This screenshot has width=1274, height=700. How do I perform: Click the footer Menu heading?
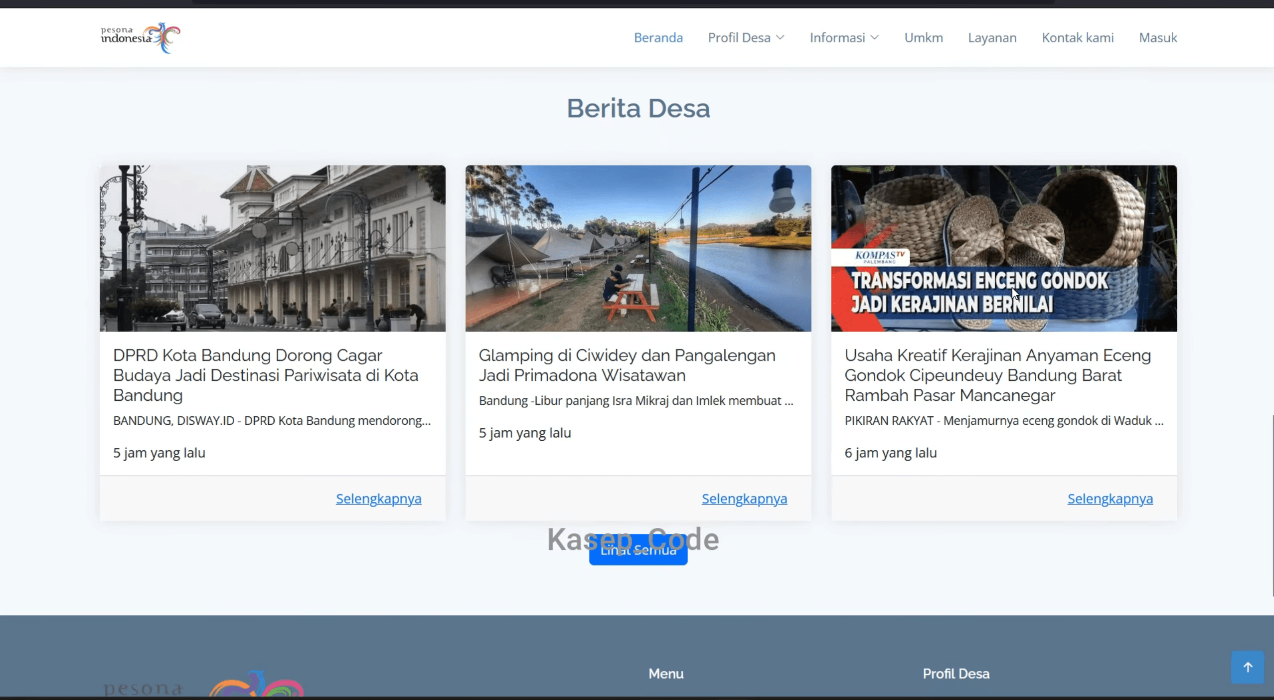pos(665,674)
